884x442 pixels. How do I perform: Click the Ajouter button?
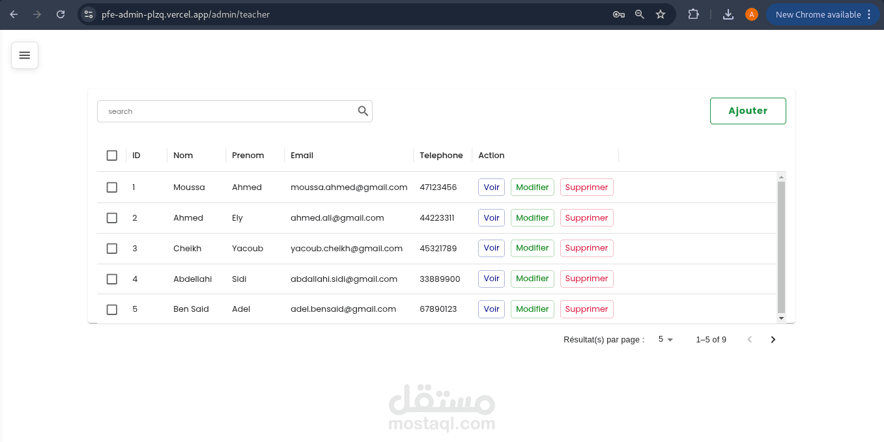[747, 111]
